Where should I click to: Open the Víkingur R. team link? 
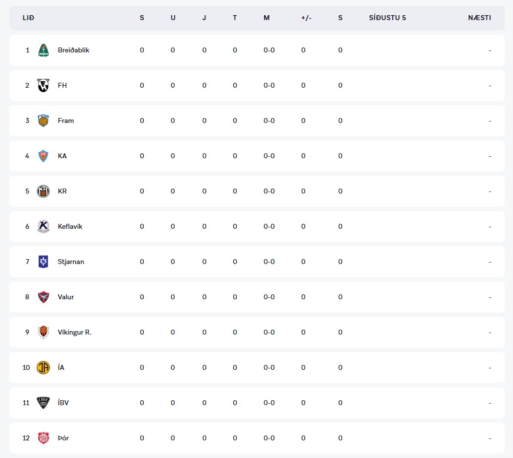point(74,332)
